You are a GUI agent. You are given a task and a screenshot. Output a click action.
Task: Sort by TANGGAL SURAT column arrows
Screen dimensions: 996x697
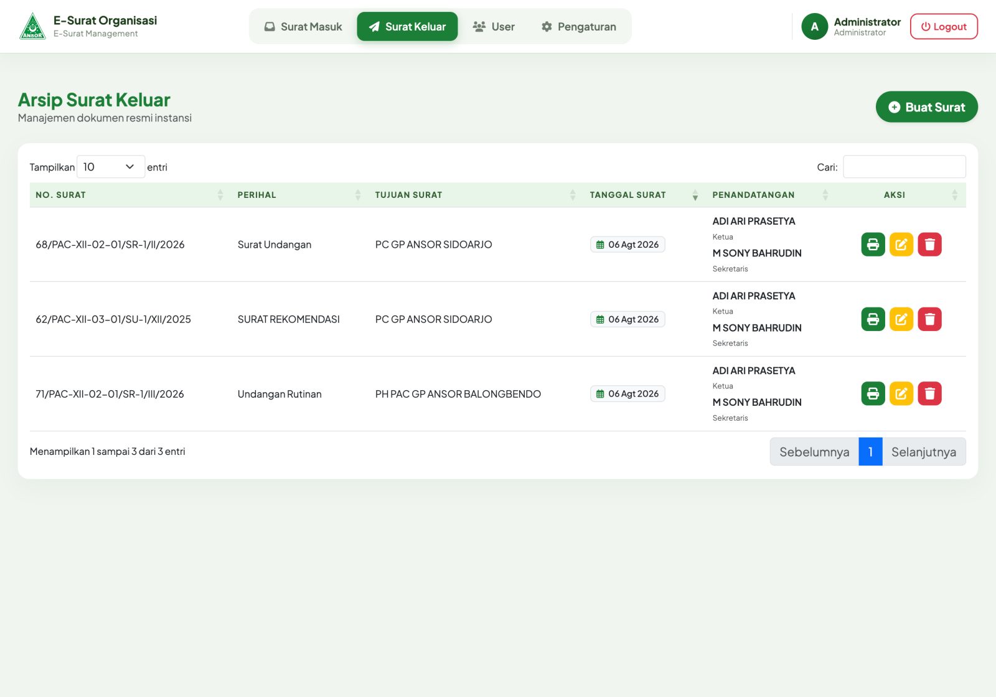click(x=695, y=195)
